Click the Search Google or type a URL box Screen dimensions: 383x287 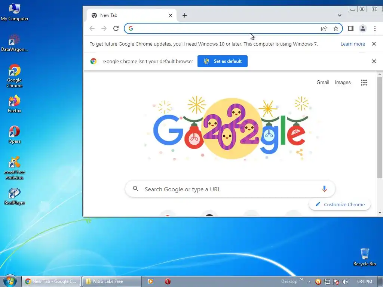[230, 189]
